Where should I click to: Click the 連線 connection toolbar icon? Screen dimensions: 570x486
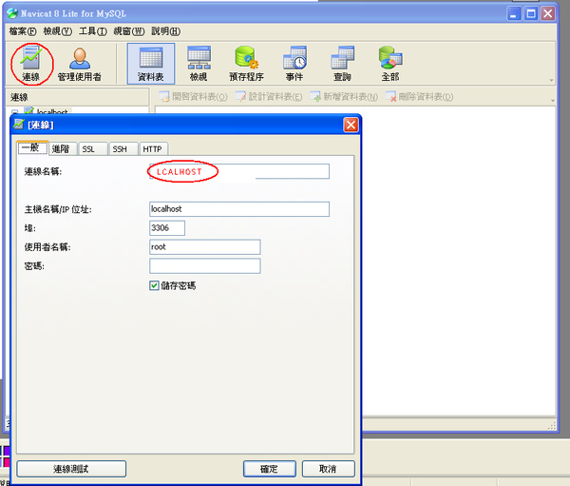click(31, 64)
